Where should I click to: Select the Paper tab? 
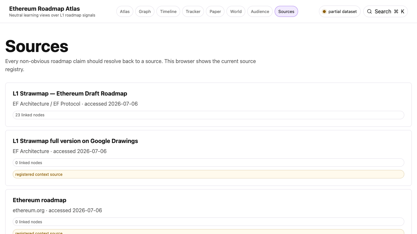[x=215, y=11]
